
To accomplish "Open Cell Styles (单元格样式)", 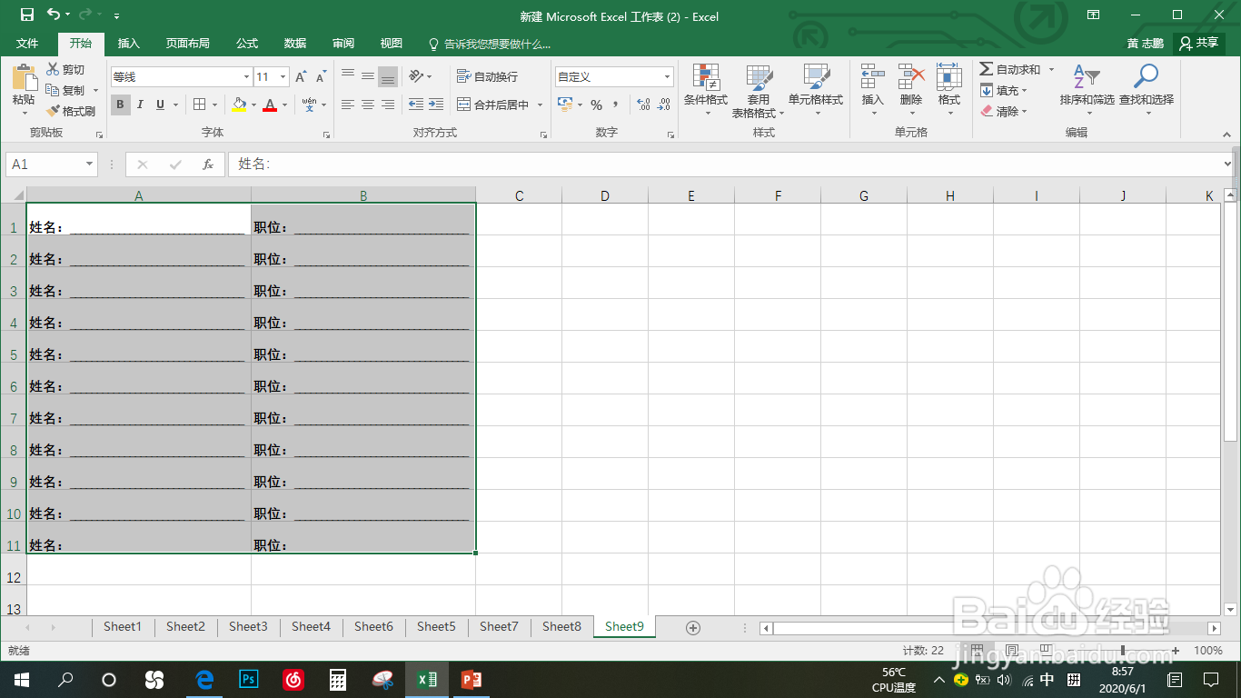I will coord(816,89).
